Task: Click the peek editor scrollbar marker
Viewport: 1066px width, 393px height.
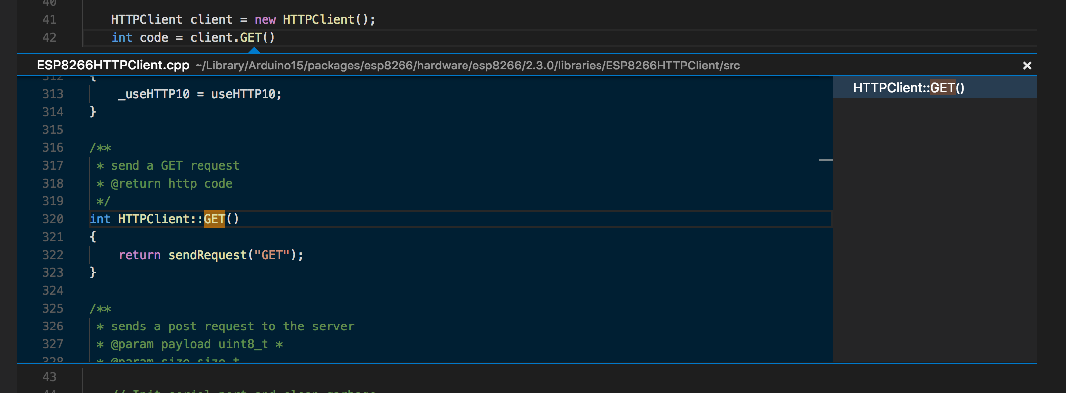Action: 826,160
